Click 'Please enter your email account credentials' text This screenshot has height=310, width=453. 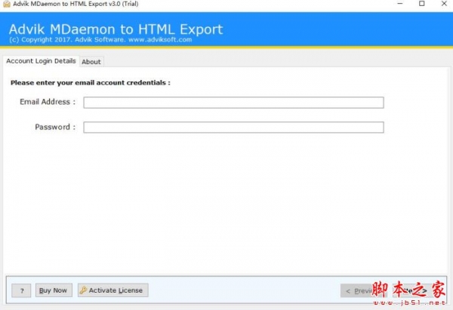click(91, 83)
